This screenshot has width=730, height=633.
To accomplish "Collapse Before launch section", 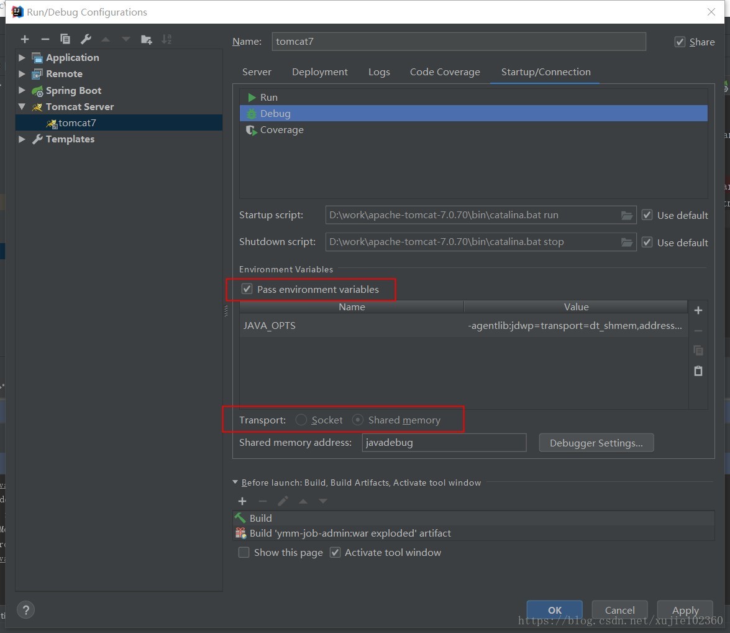I will pyautogui.click(x=235, y=483).
